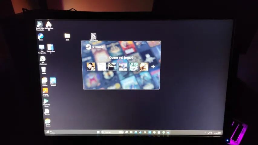Image resolution: width=258 pixels, height=145 pixels.
Task: Expand the hidden system tray icons chevron
Action: click(205, 133)
